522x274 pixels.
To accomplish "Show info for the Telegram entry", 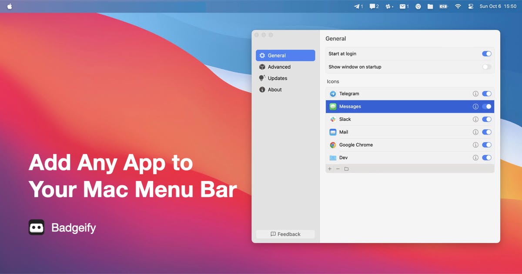I will [475, 94].
